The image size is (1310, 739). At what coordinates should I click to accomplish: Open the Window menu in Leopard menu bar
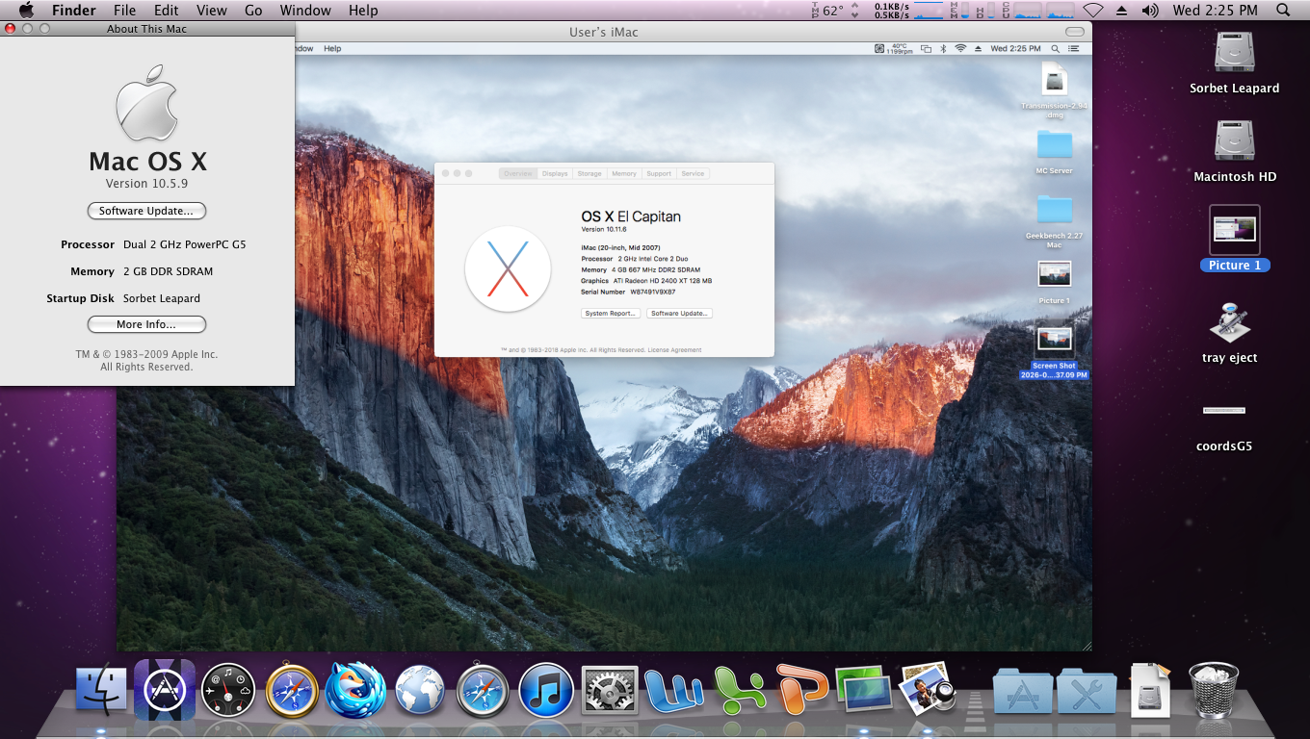tap(304, 11)
